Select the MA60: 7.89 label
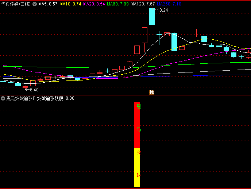251x189 pixels. (x=117, y=4)
